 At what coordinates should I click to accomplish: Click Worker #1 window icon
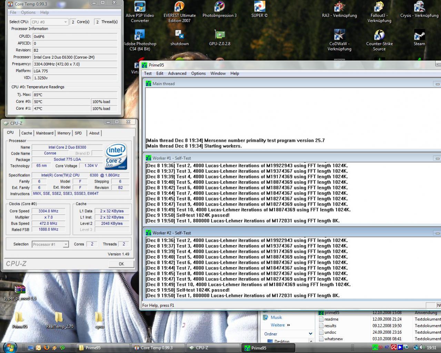click(x=148, y=158)
